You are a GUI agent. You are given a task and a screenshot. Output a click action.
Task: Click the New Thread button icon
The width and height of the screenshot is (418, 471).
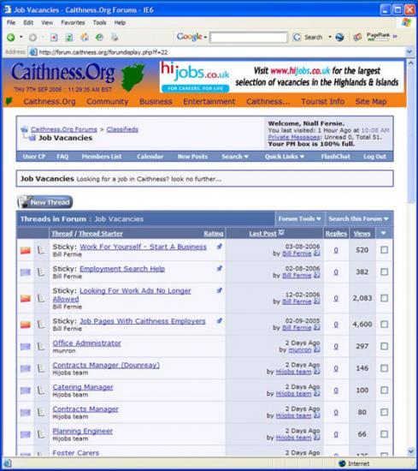pyautogui.click(x=45, y=202)
